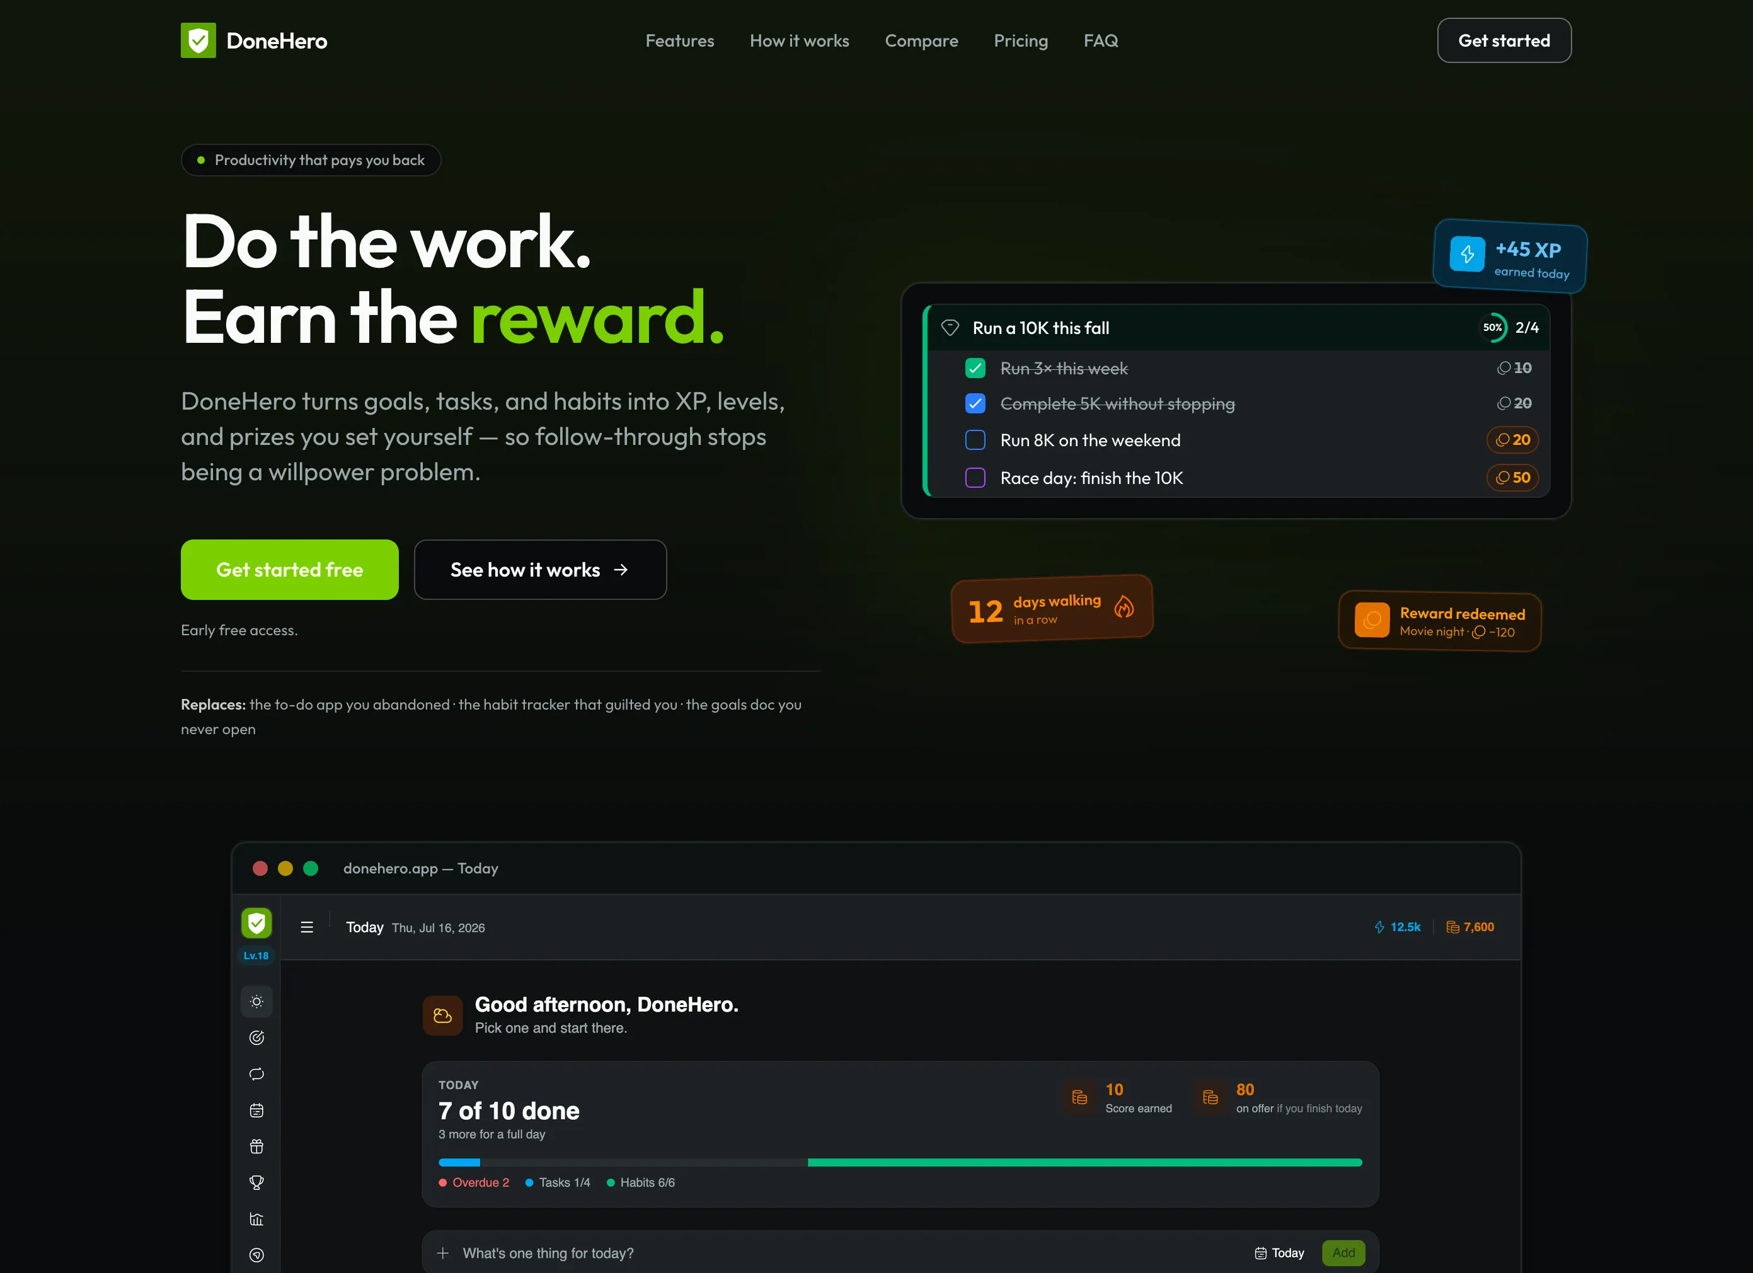This screenshot has width=1753, height=1273.
Task: Click the Overdue 2 legend item
Action: tap(474, 1183)
